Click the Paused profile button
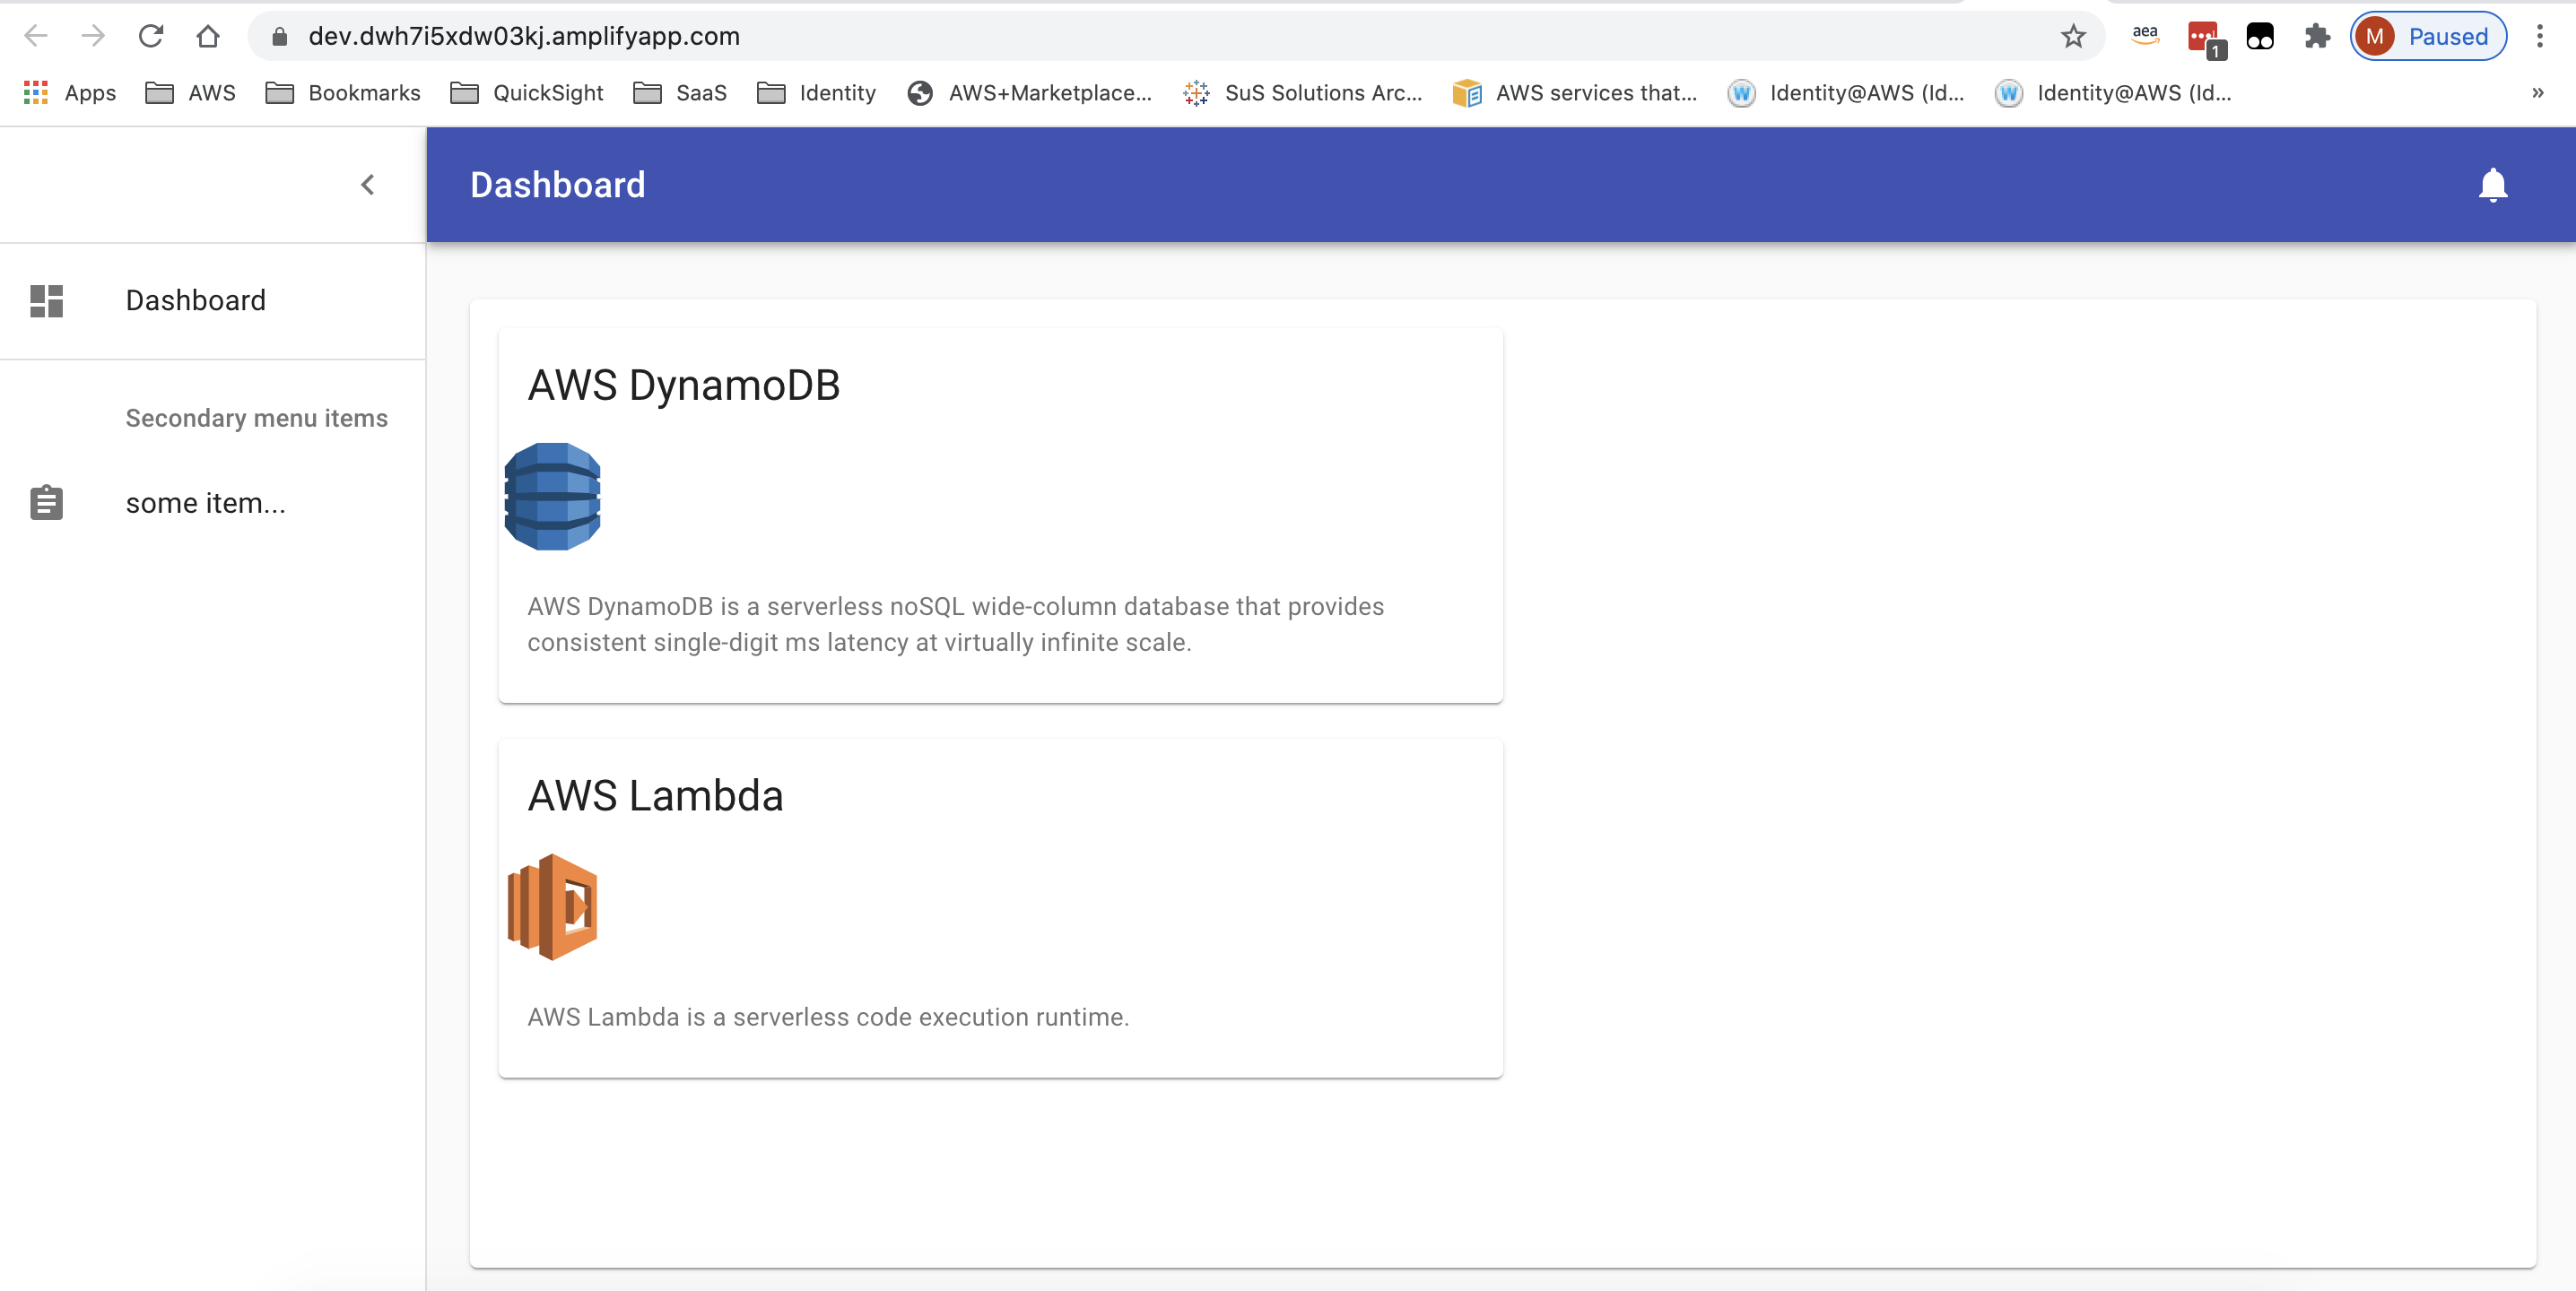 (2427, 37)
